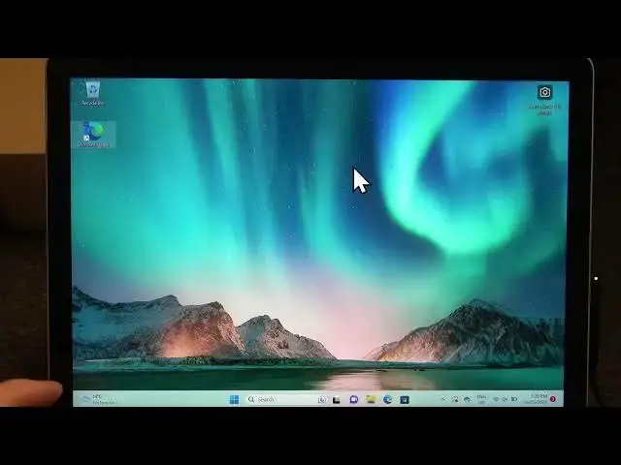The width and height of the screenshot is (621, 465).
Task: Open File Explorer from the taskbar
Action: point(371,399)
